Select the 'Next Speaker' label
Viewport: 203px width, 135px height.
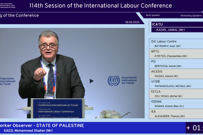[x=153, y=15]
